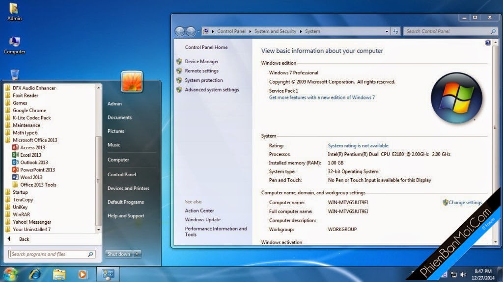Open System protection link
Image resolution: width=503 pixels, height=282 pixels.
(204, 80)
